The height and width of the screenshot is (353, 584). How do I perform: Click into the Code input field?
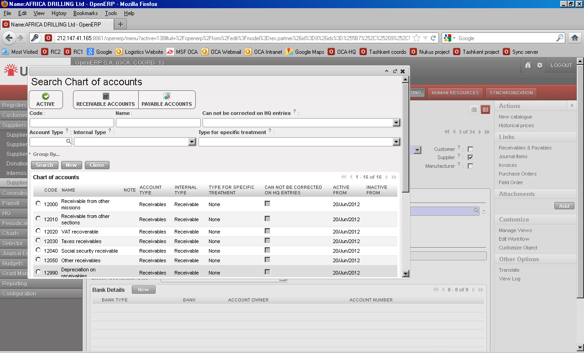(x=72, y=123)
